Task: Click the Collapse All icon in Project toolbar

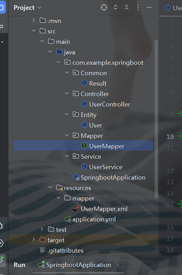Action: (127, 7)
